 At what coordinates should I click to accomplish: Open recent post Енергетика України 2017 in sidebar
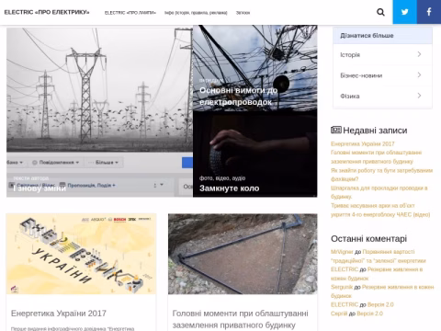[x=363, y=143]
